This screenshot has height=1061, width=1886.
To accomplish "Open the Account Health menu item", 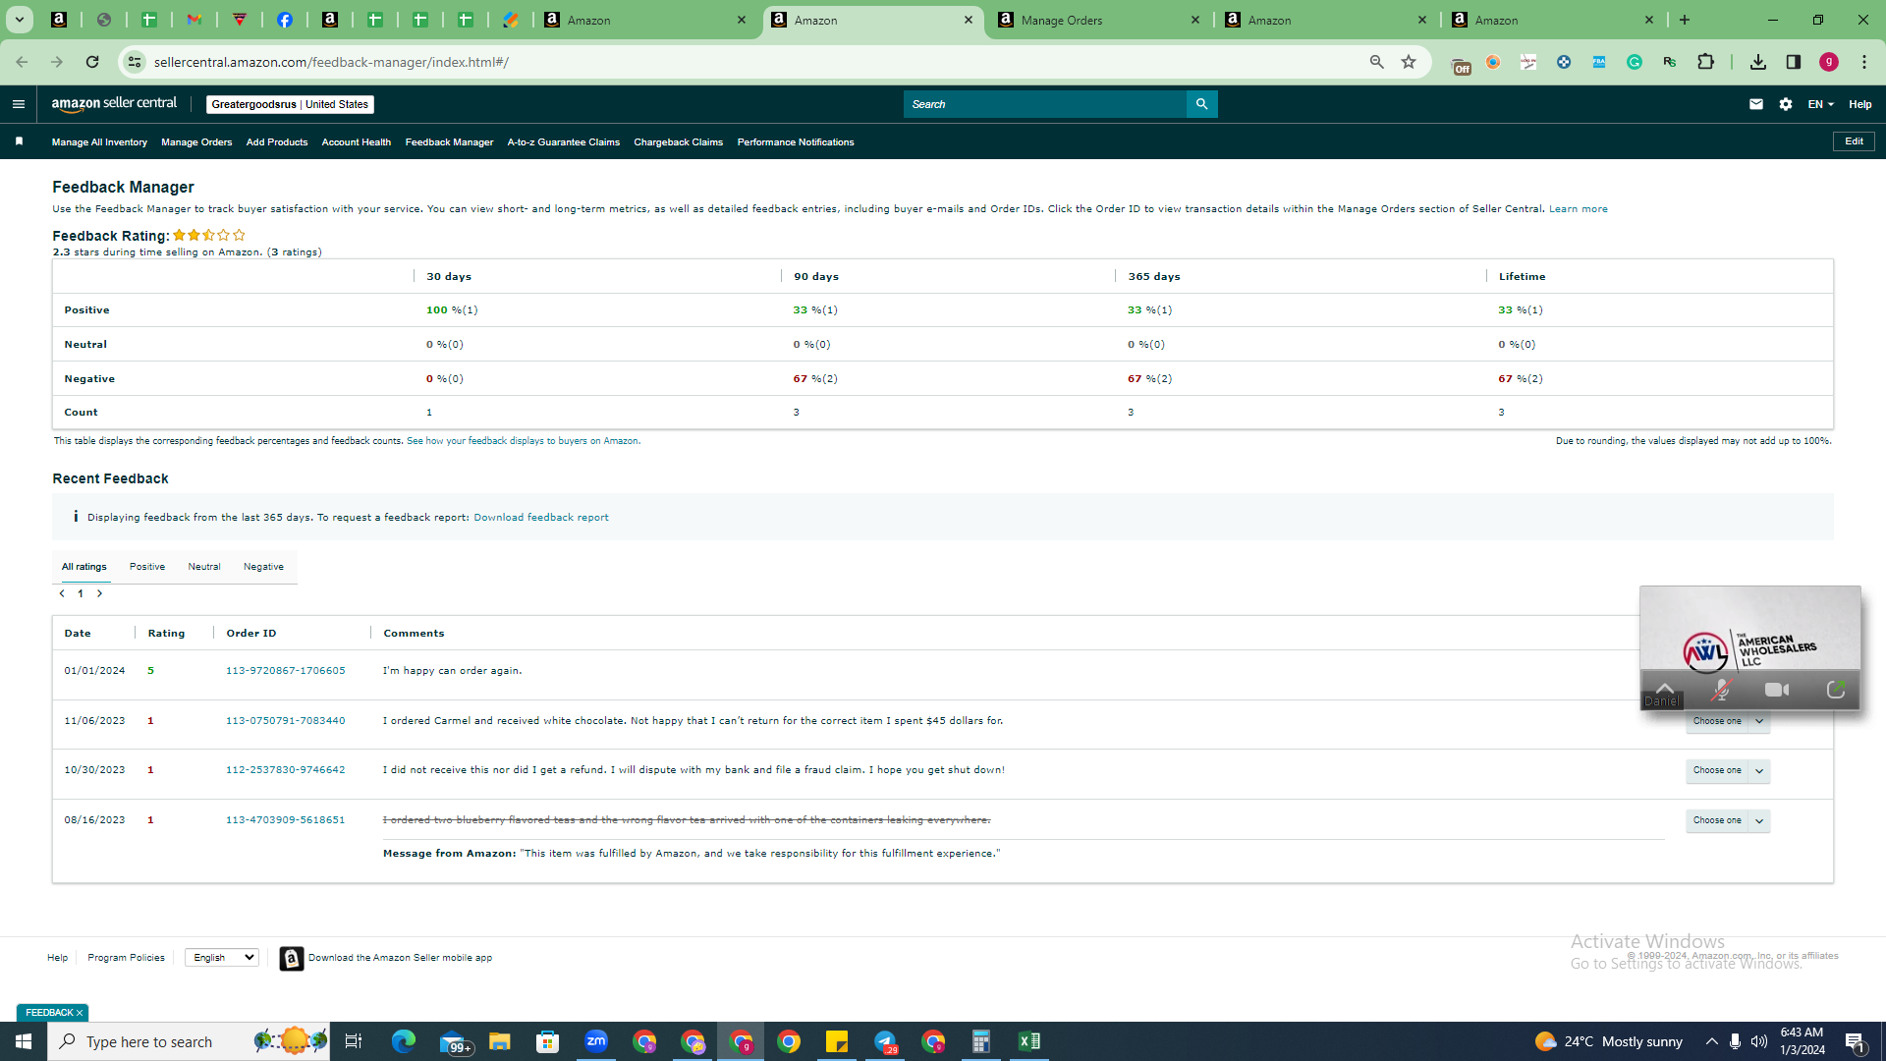I will (x=357, y=142).
